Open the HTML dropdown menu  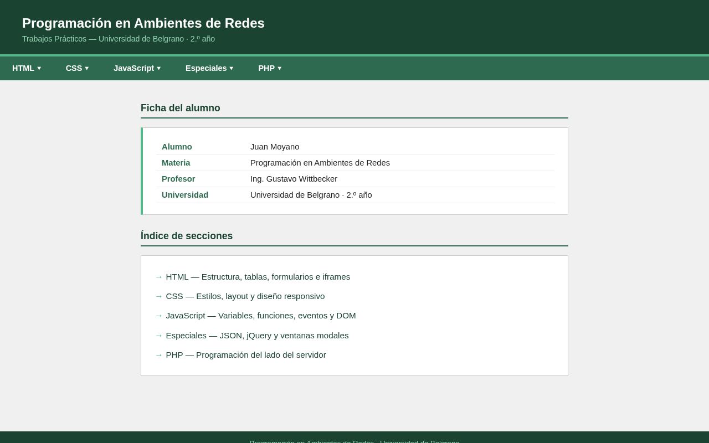click(x=27, y=68)
